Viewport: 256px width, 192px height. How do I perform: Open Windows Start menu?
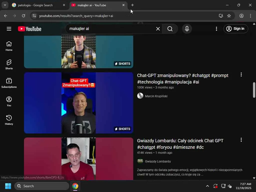(8, 186)
